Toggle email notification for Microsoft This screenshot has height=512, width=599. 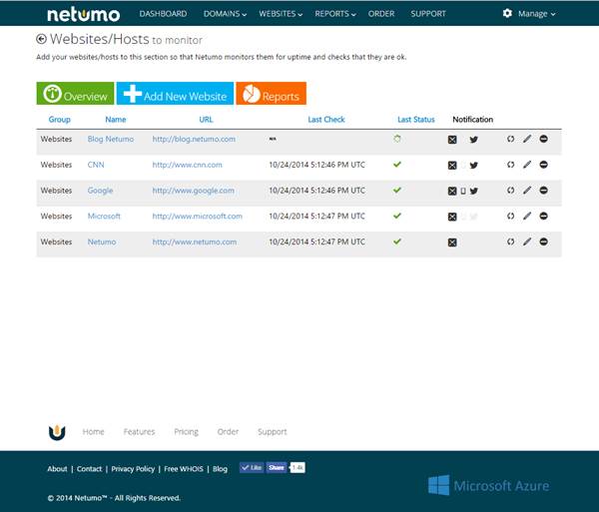point(452,217)
